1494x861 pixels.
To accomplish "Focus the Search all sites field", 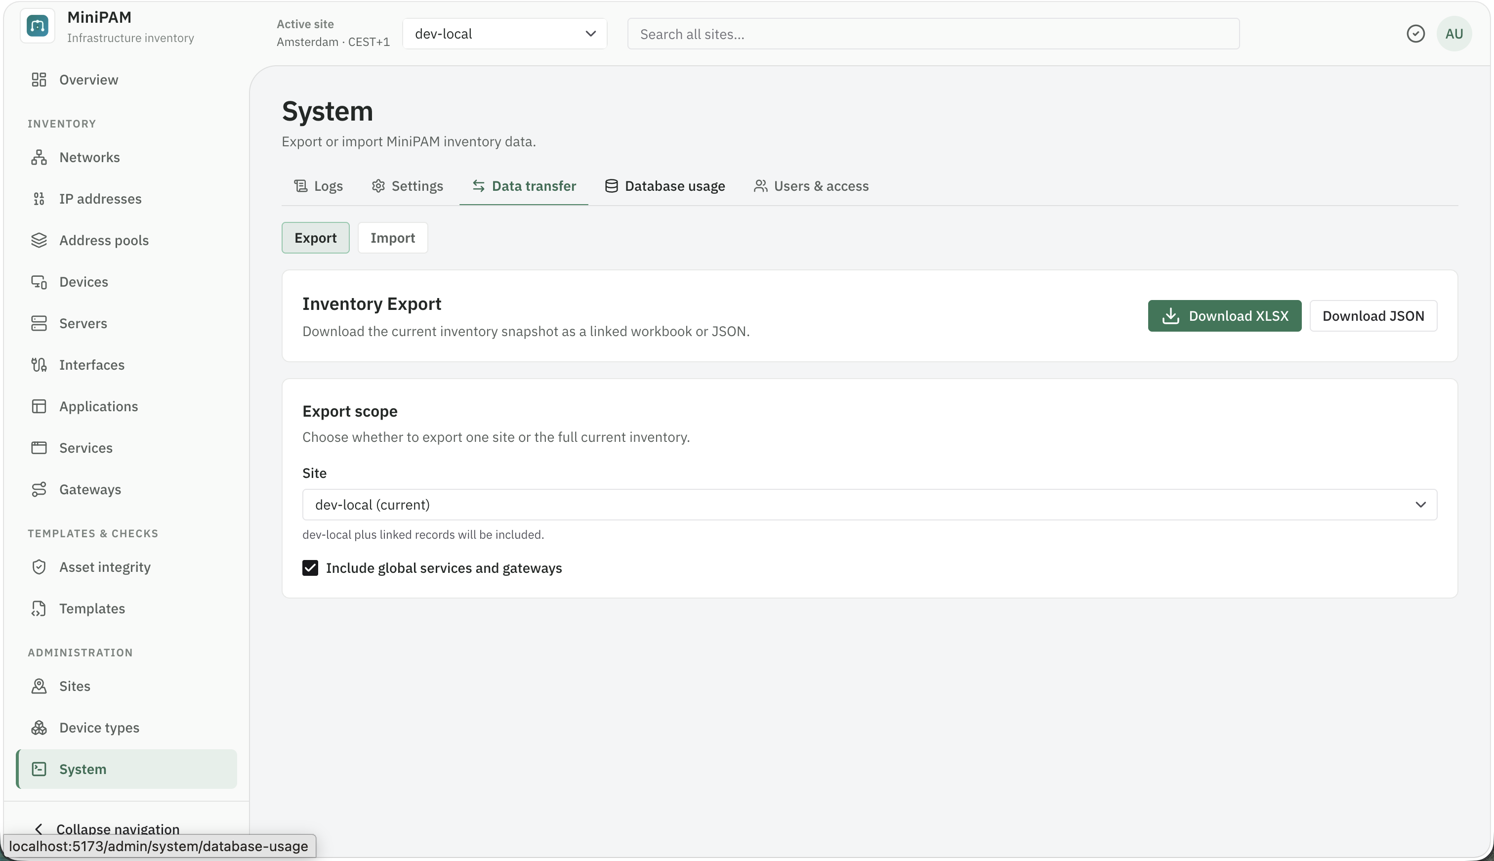I will tap(933, 34).
